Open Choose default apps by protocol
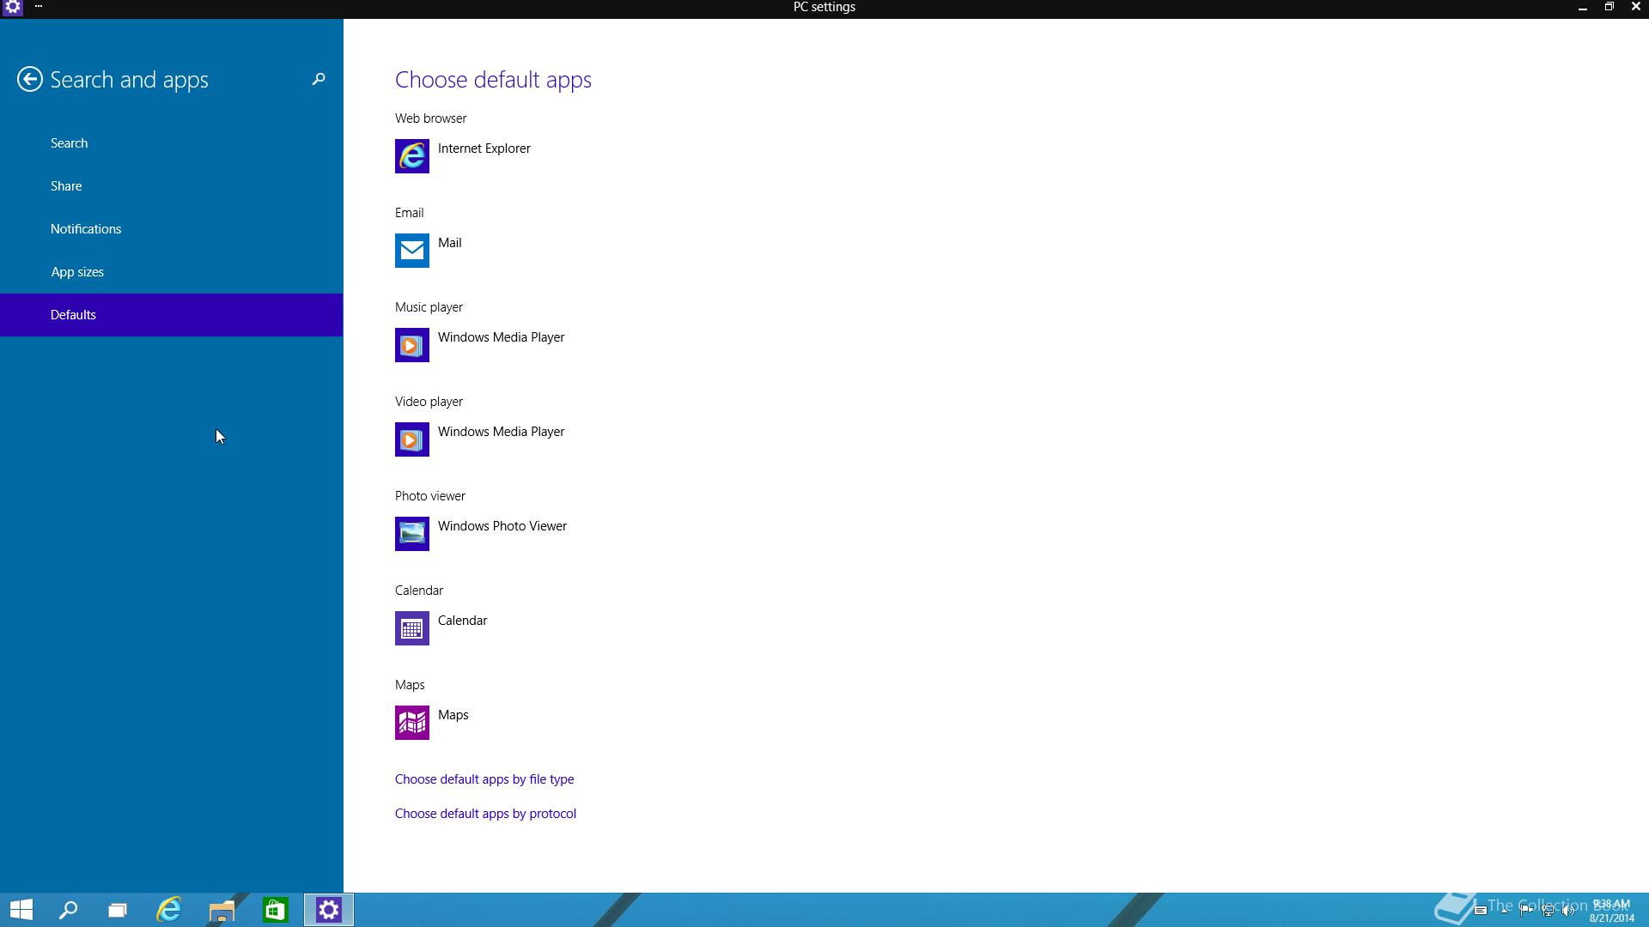 pyautogui.click(x=485, y=814)
